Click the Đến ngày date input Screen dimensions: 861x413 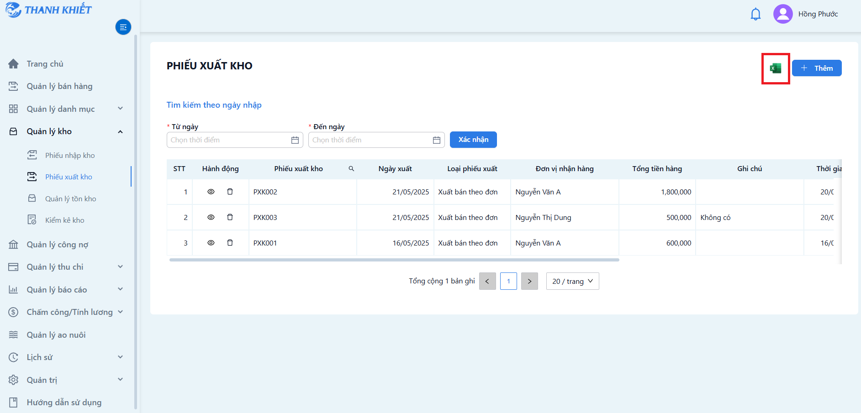point(376,140)
